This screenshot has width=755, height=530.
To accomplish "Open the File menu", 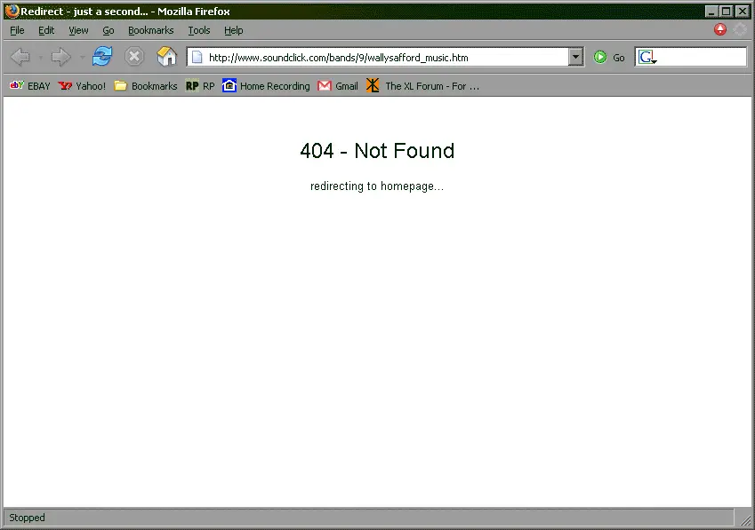I will coord(17,30).
